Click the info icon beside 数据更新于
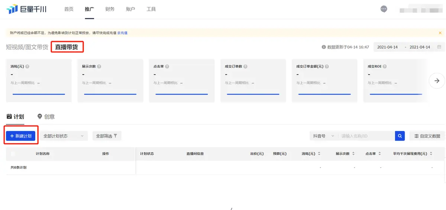Image resolution: width=446 pixels, height=210 pixels. point(324,47)
